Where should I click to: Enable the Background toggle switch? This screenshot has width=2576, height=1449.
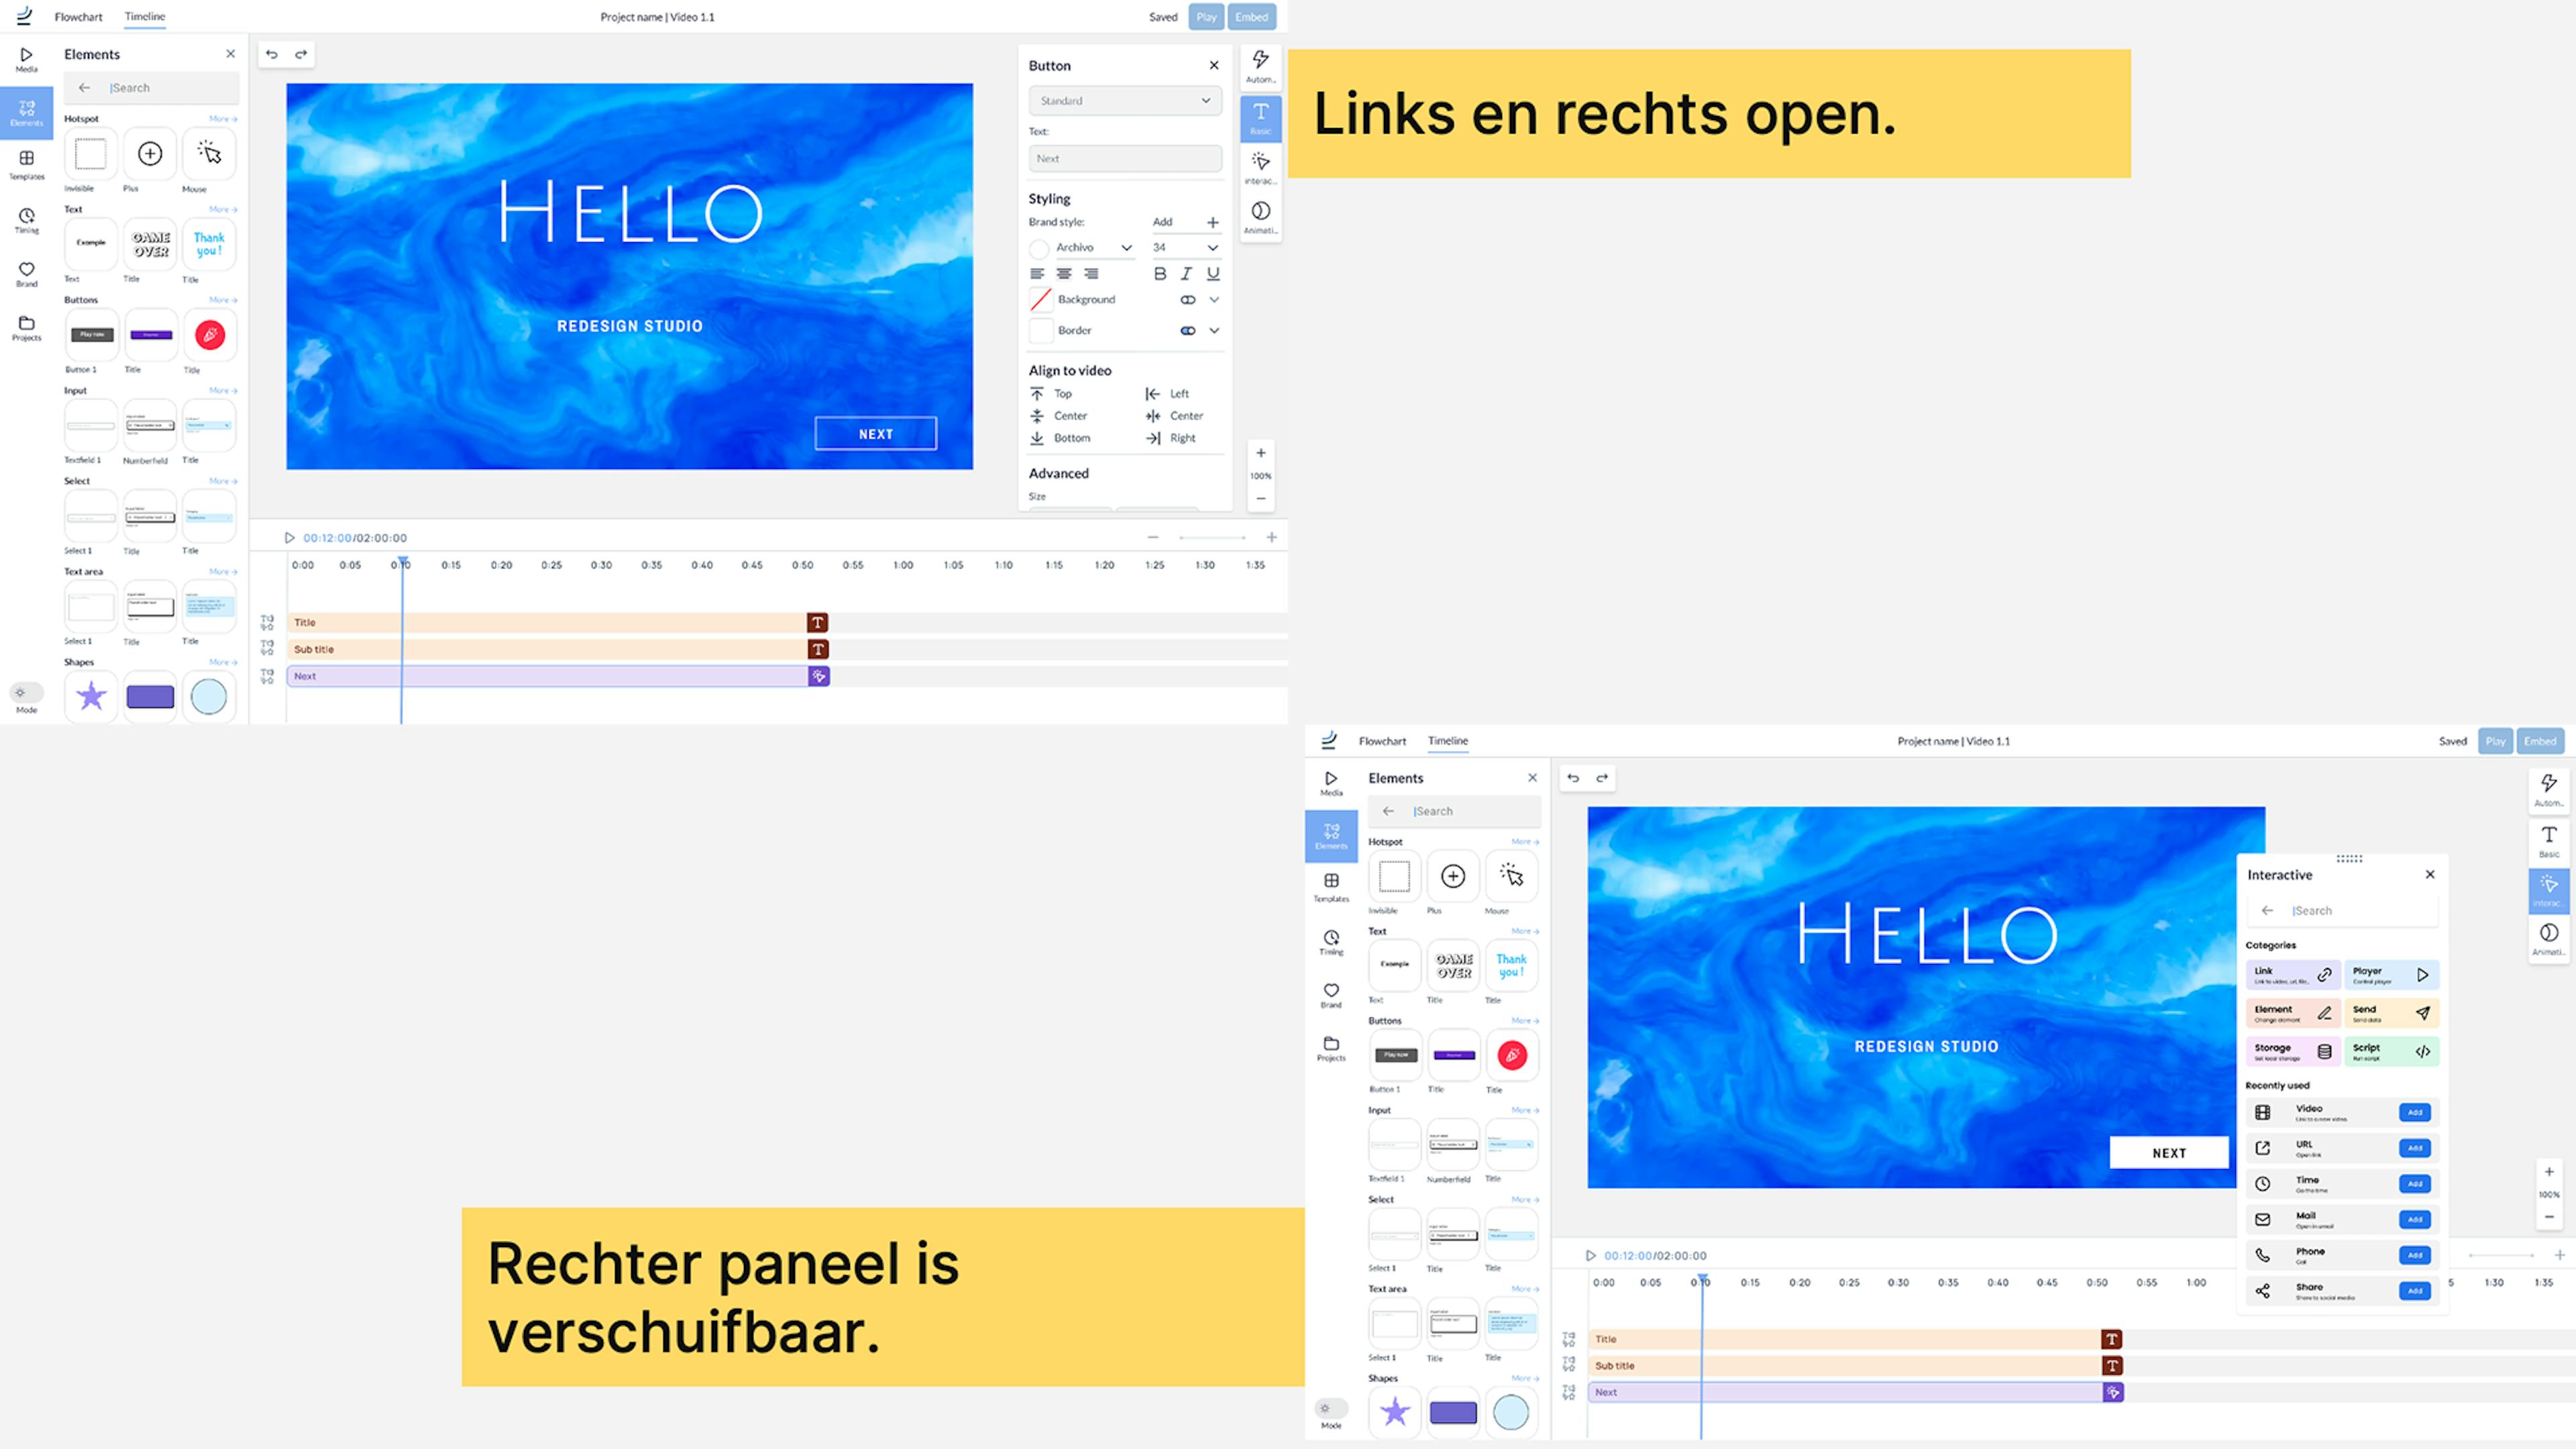point(1187,300)
